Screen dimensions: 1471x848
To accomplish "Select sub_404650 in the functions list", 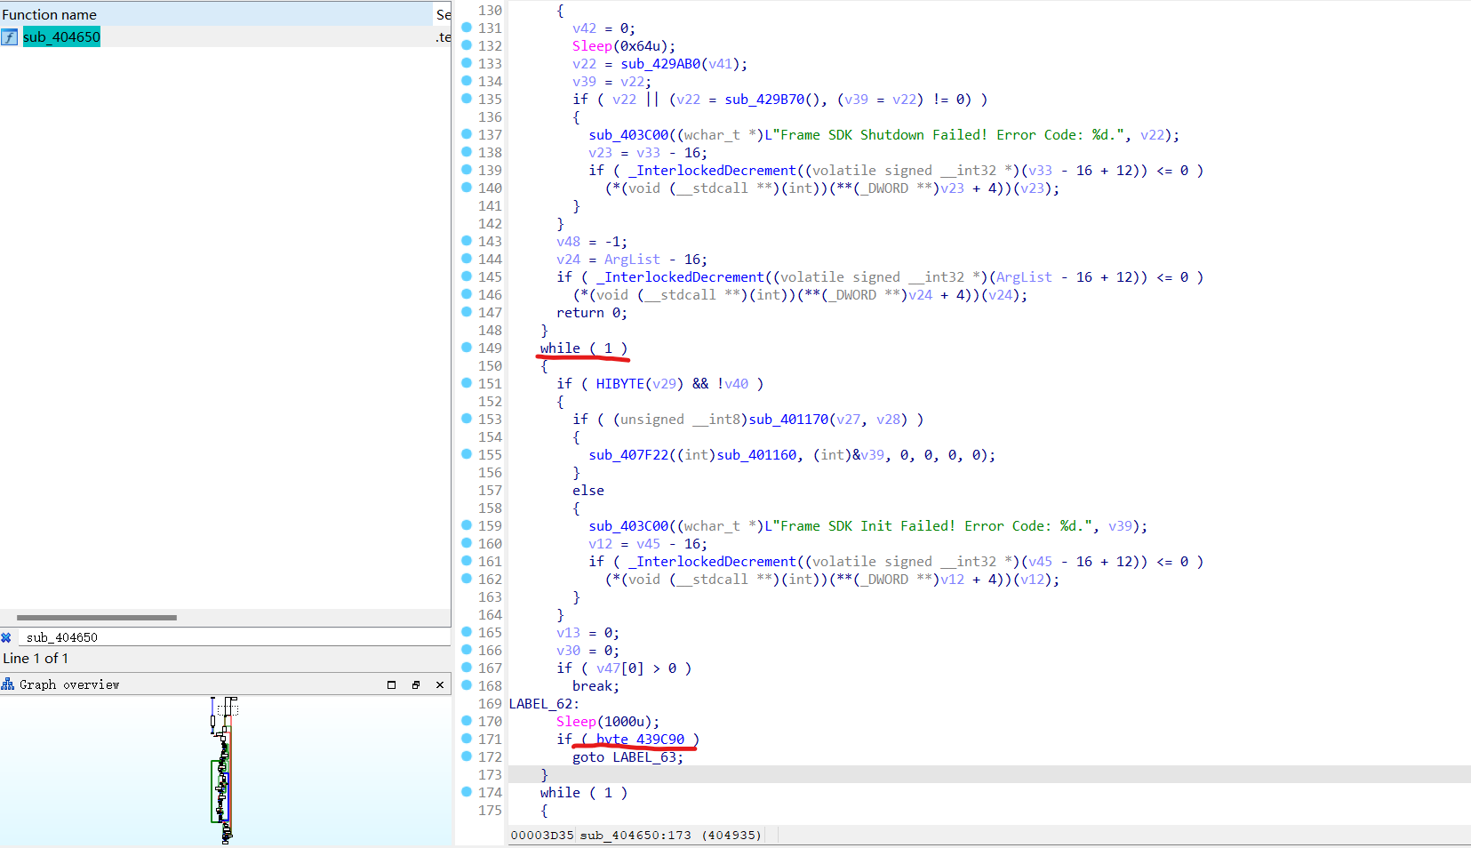I will click(x=61, y=37).
